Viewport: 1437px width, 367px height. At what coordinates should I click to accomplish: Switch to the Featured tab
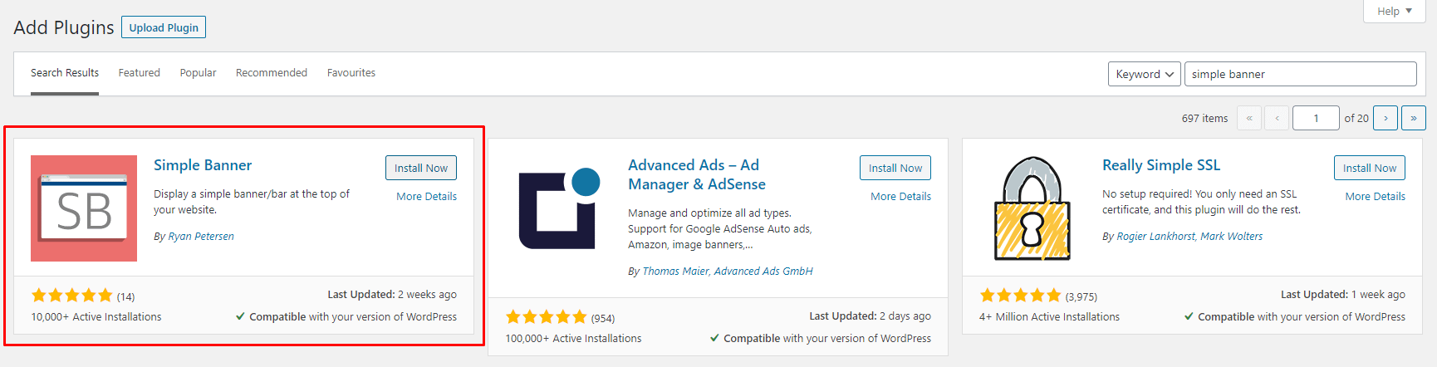139,73
